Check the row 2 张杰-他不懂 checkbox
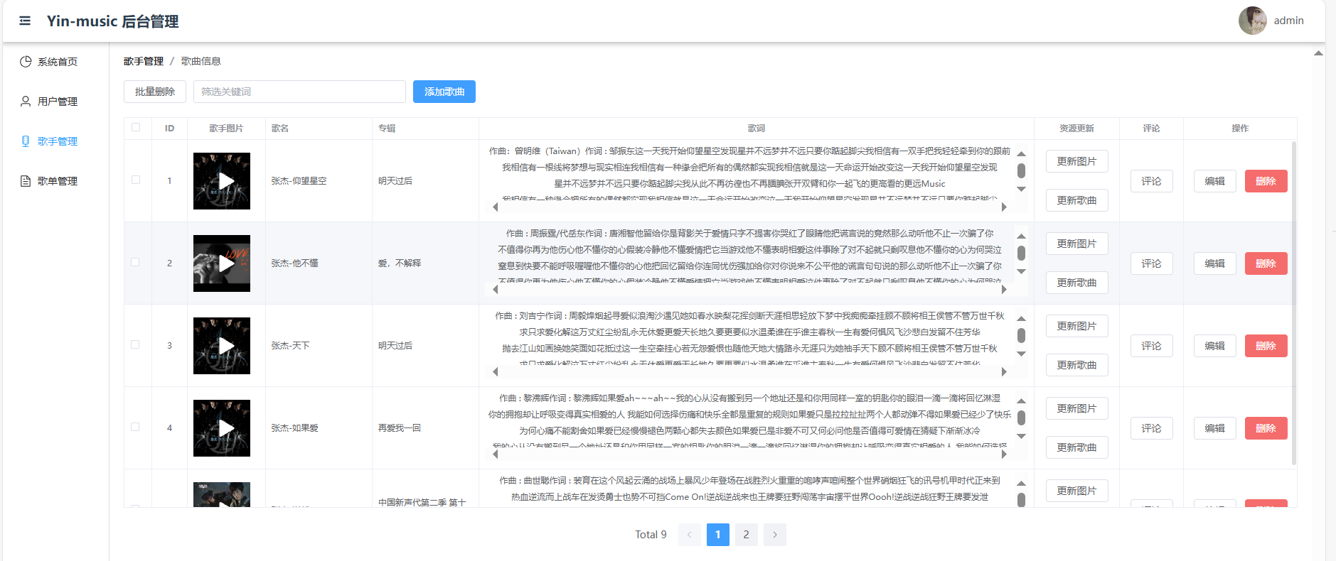 pyautogui.click(x=136, y=262)
